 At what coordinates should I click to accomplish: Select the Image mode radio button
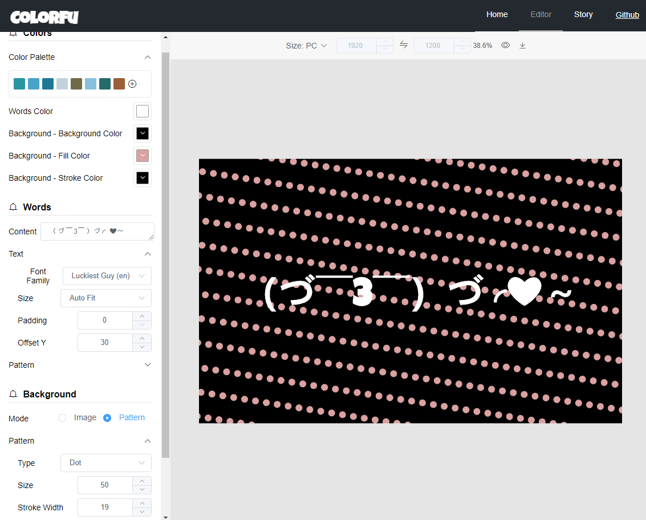62,419
